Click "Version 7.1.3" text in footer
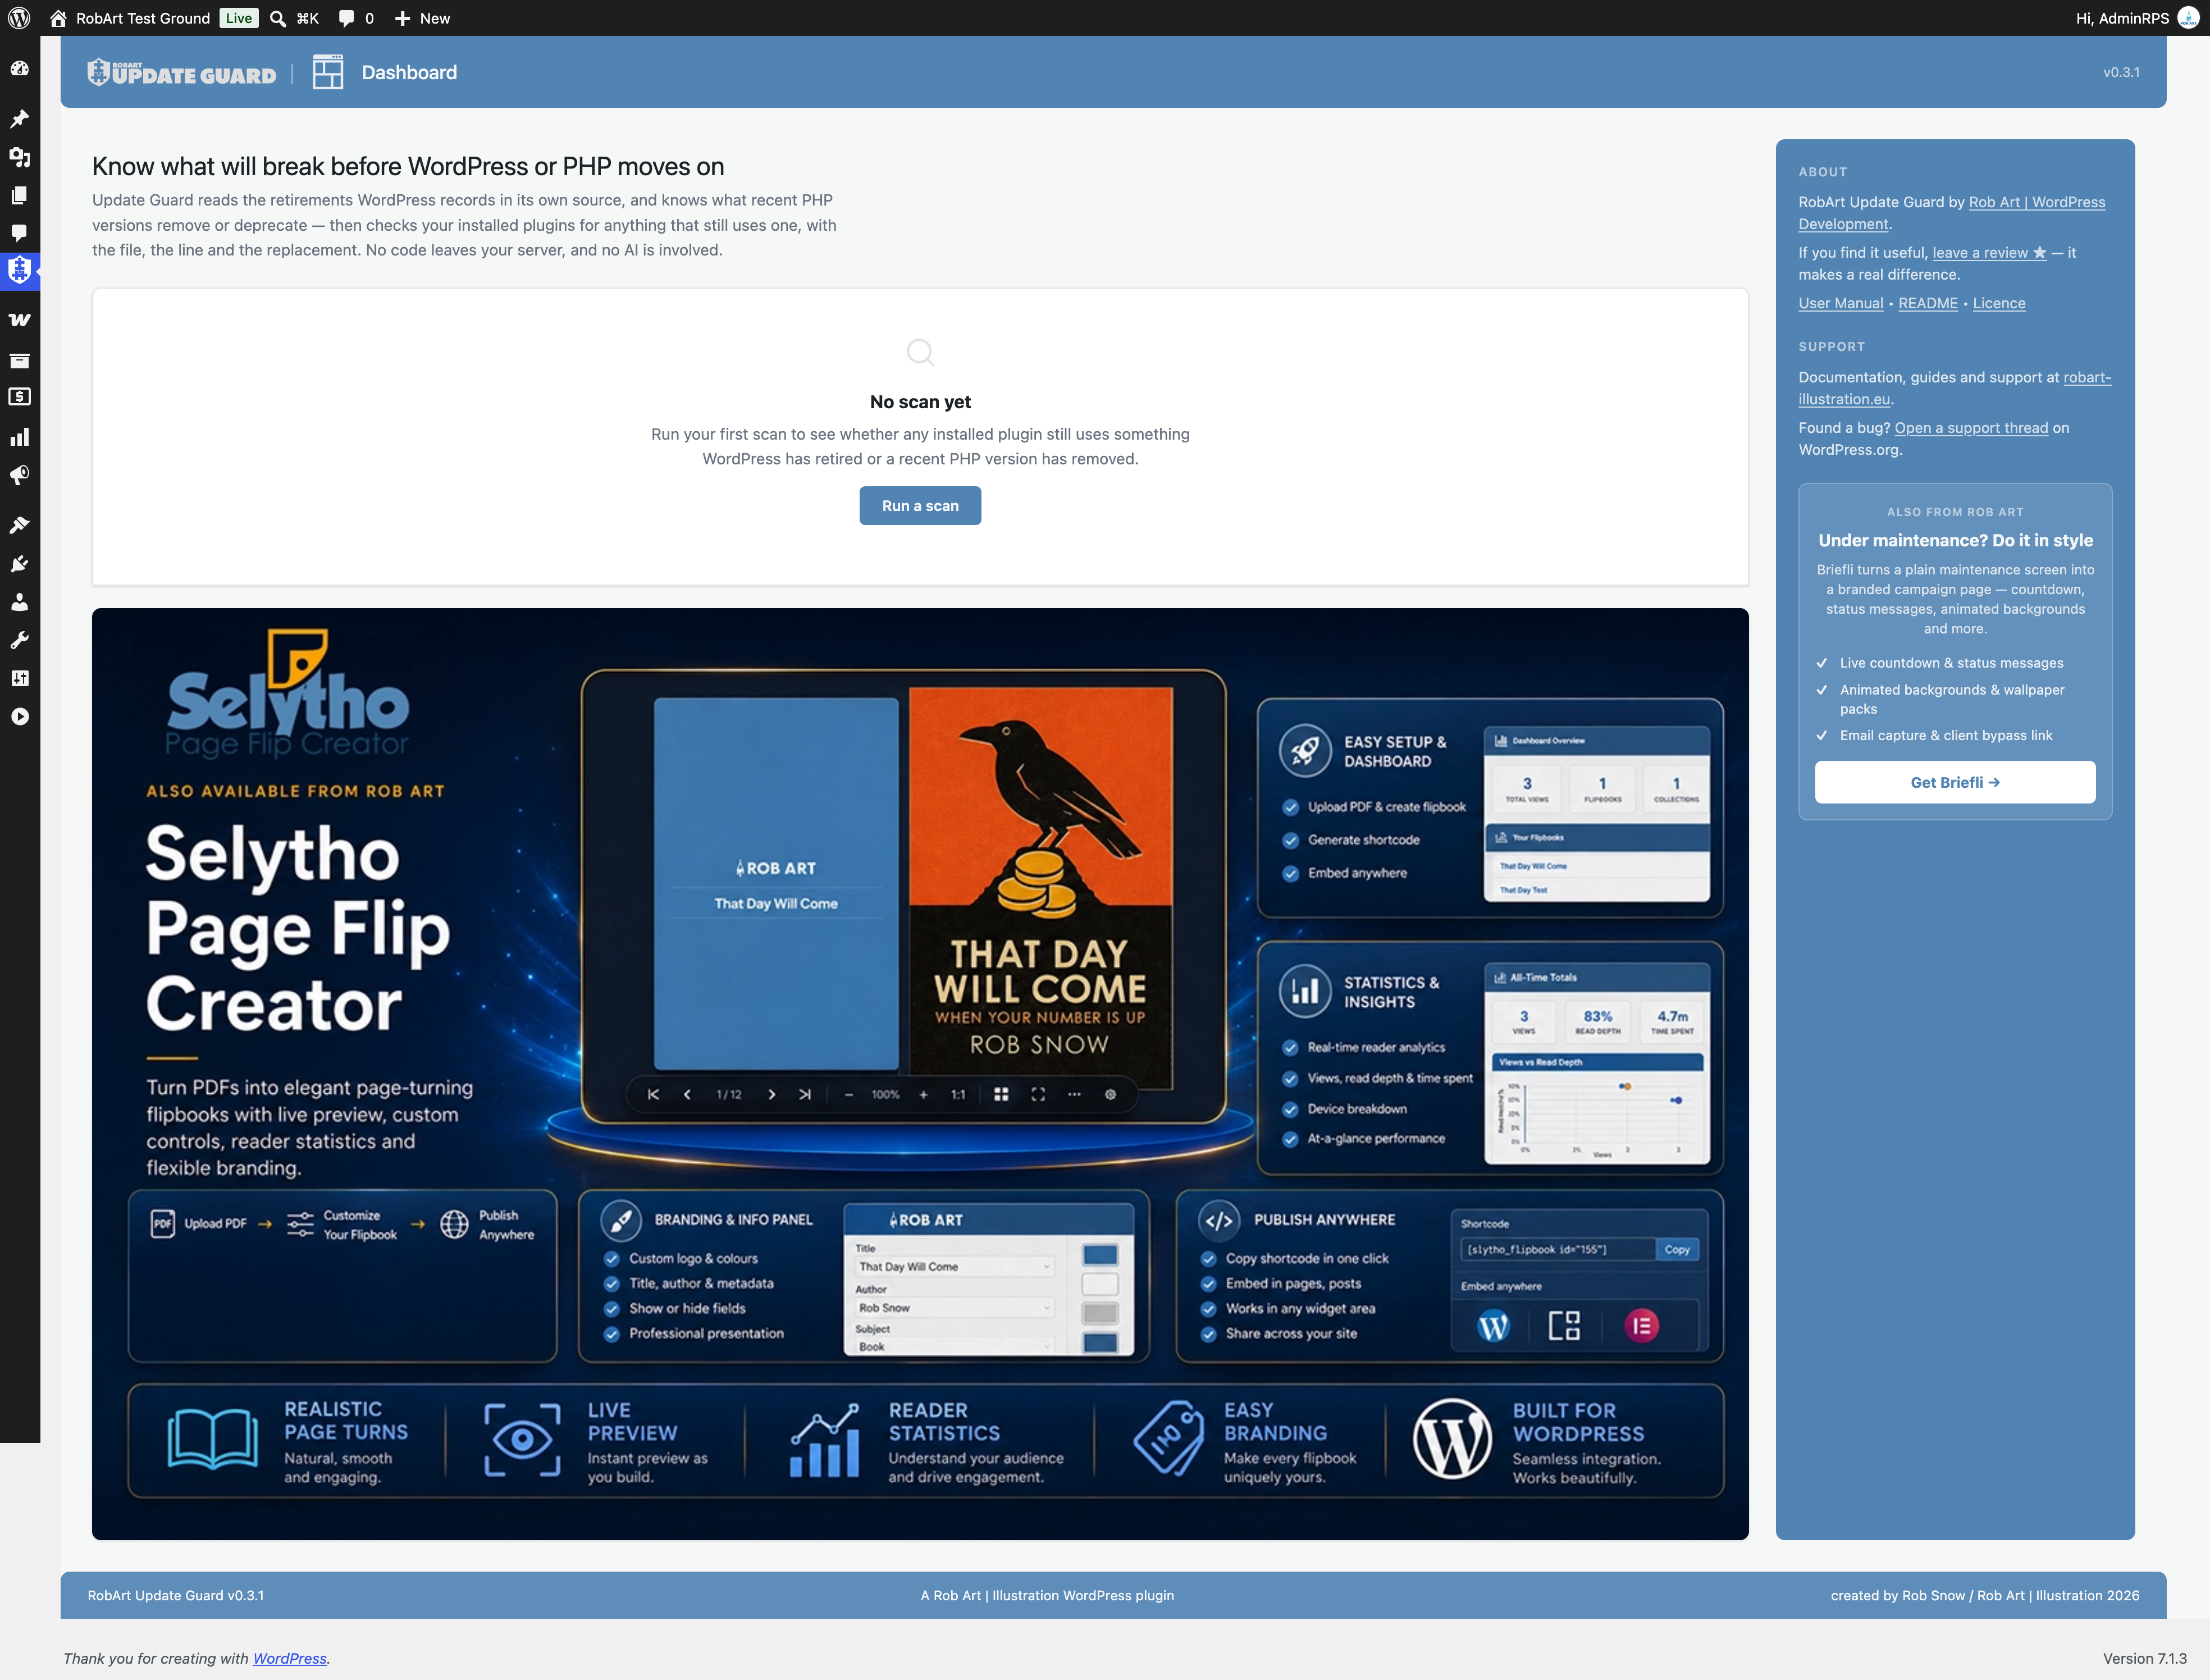 click(2144, 1658)
